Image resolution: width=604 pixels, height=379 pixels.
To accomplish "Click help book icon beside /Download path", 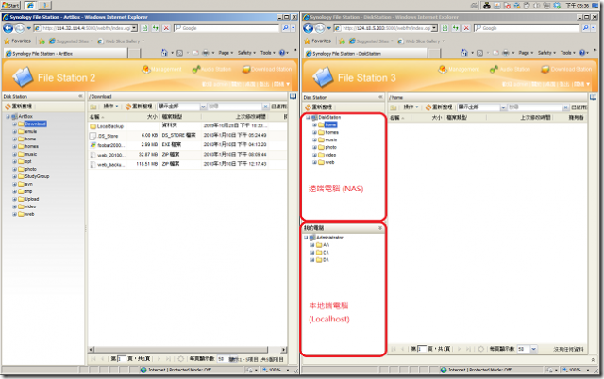I will (x=293, y=96).
